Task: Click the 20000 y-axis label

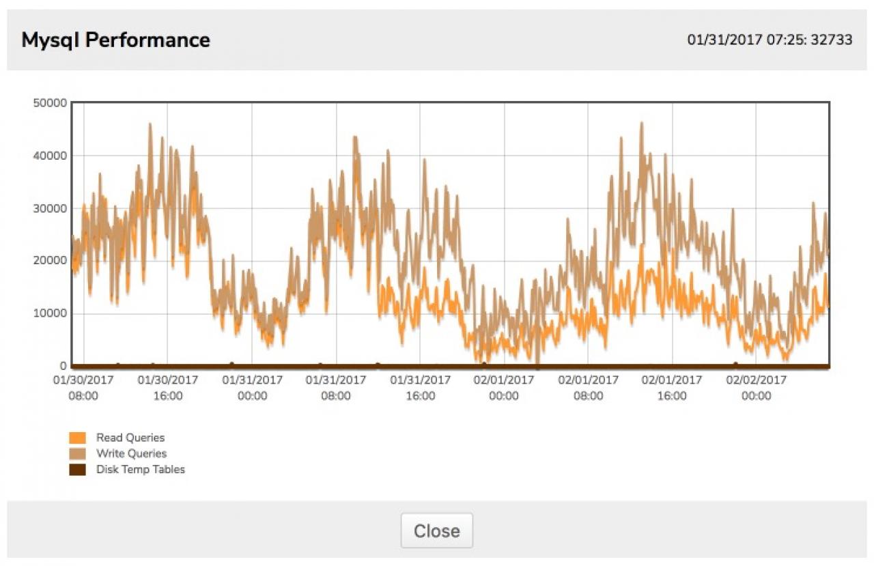Action: click(50, 261)
